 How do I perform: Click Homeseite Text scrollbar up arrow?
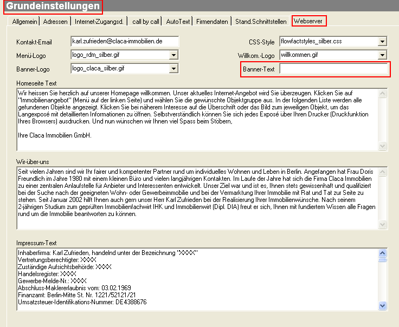point(382,93)
